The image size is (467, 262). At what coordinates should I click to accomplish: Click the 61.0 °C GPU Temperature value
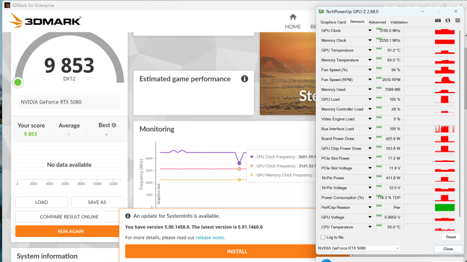tap(393, 50)
